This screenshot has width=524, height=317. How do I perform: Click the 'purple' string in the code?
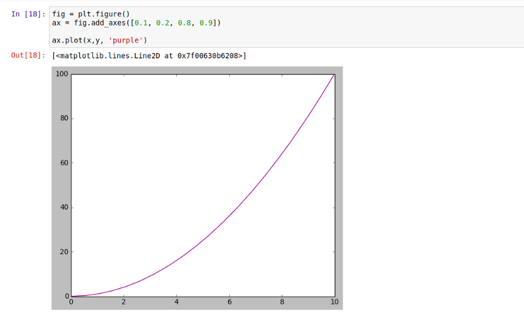pos(126,41)
